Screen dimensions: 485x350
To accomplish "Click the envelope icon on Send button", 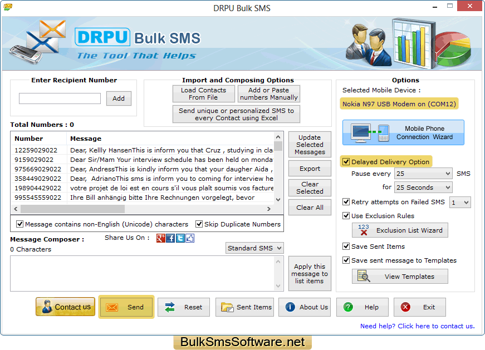I will [x=112, y=307].
